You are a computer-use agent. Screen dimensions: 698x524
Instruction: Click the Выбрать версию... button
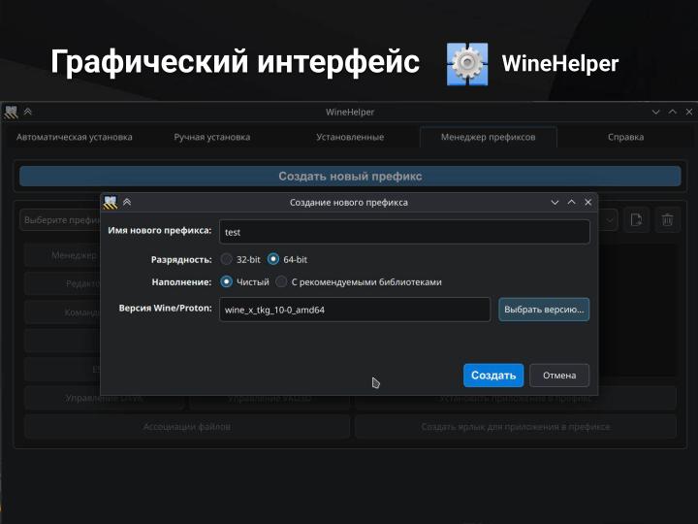coord(544,310)
